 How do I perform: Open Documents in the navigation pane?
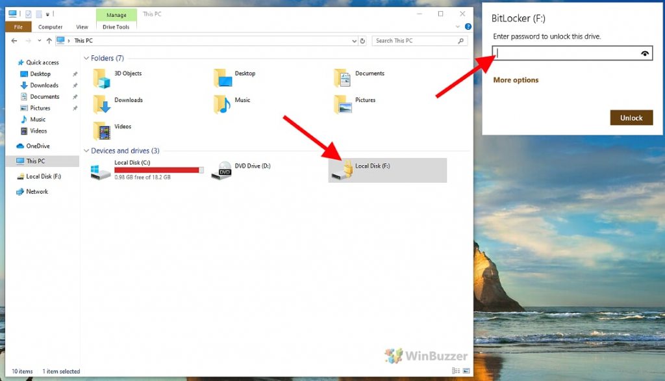pyautogui.click(x=45, y=97)
